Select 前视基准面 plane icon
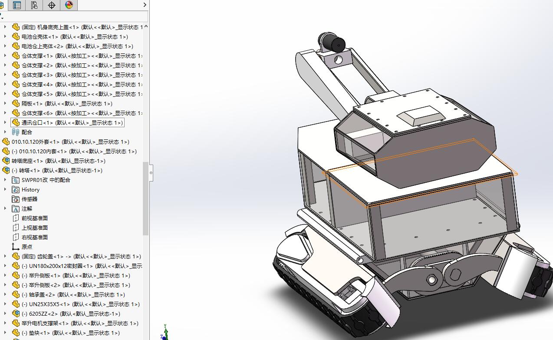This screenshot has width=553, height=340. 16,218
